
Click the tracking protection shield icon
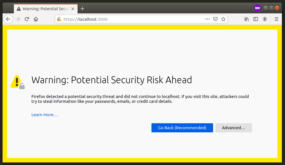coord(215,19)
